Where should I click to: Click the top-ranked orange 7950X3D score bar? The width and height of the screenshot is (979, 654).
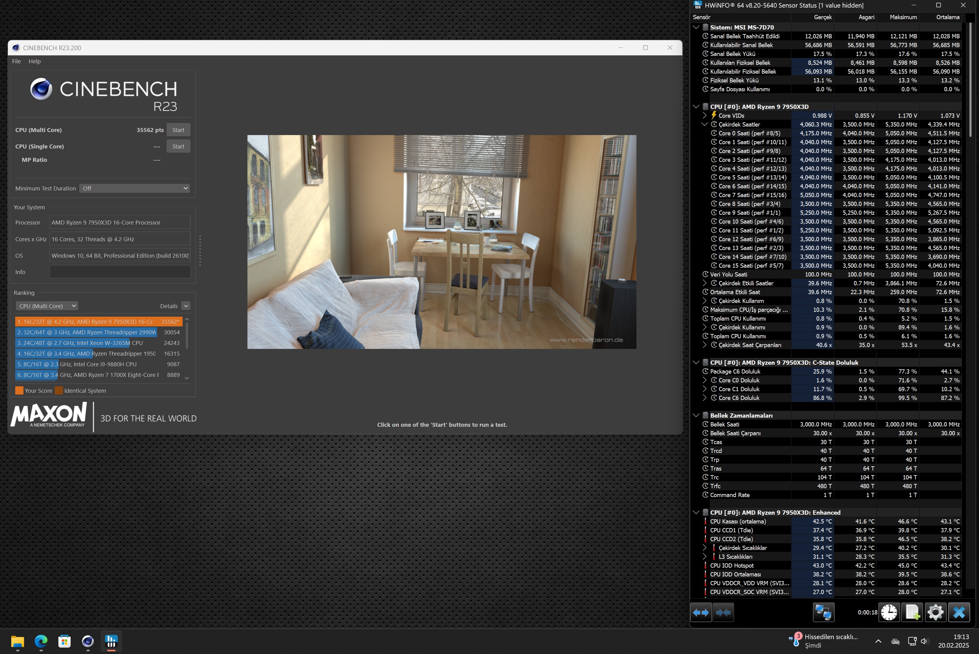[x=99, y=322]
